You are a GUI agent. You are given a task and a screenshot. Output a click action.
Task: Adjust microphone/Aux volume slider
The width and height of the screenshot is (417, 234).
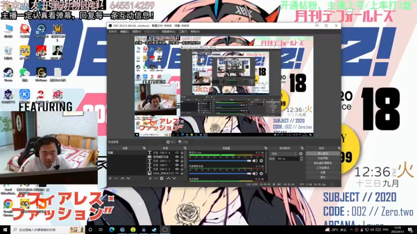coord(220,161)
